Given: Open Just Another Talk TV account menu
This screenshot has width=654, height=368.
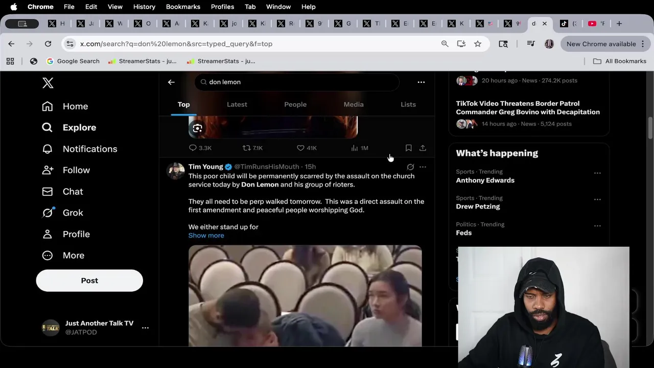Looking at the screenshot, I should (95, 328).
